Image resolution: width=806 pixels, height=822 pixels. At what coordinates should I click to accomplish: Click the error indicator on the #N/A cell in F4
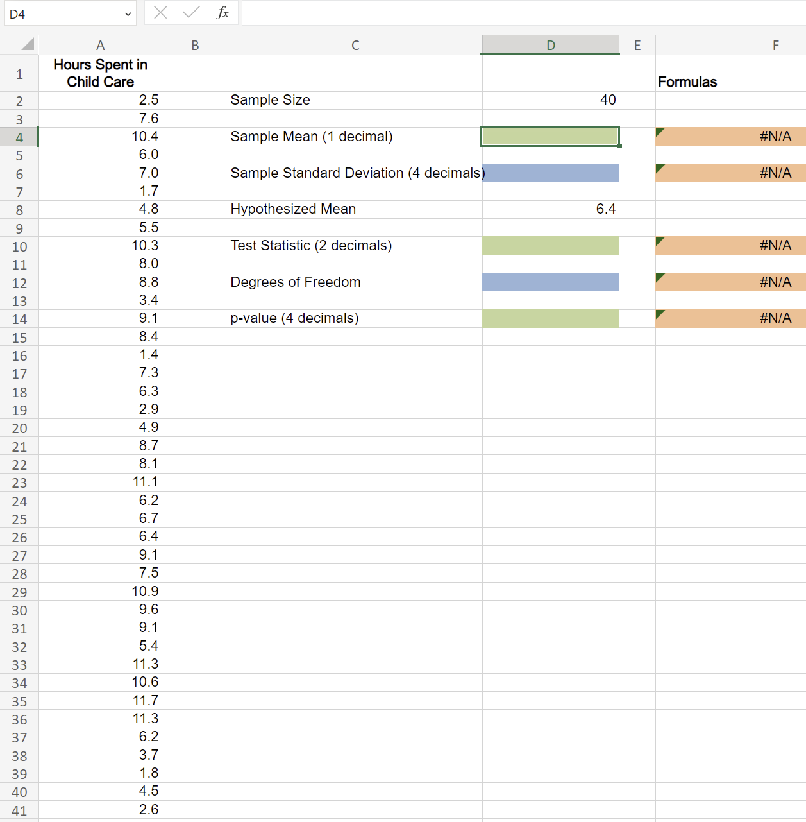click(x=659, y=131)
